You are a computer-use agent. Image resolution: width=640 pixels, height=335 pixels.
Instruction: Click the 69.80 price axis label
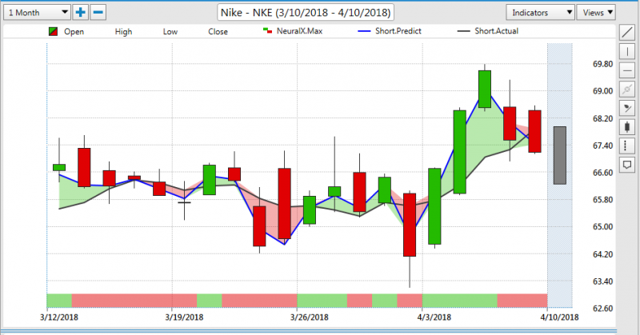pos(603,64)
